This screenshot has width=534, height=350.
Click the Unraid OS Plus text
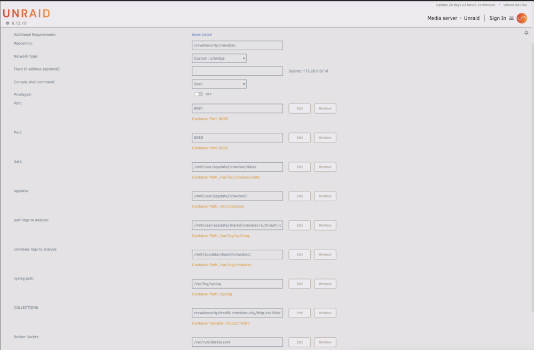(x=515, y=5)
